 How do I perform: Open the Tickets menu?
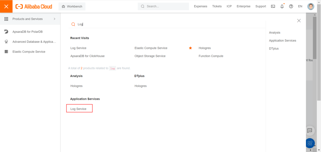(217, 6)
